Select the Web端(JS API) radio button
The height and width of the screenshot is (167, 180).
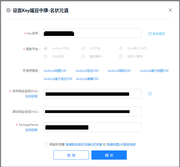[x=121, y=48]
